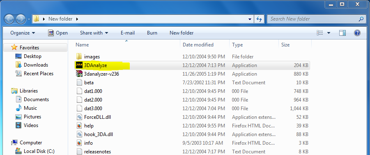Click the search magnifier icon

(361, 19)
